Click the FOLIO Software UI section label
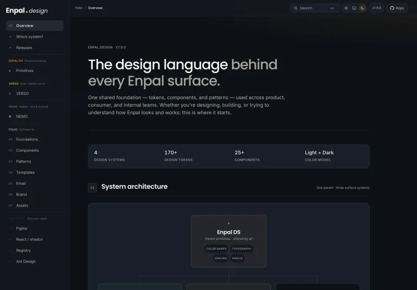 tap(21, 129)
